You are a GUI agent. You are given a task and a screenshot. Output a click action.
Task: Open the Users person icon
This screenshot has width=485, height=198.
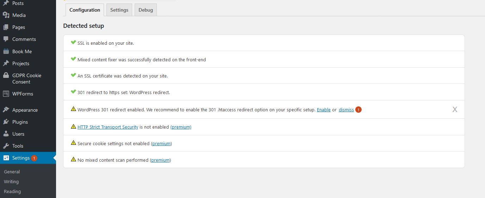[6, 134]
